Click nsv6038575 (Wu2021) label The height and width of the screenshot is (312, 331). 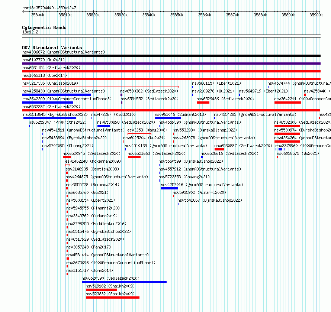tap(298, 153)
